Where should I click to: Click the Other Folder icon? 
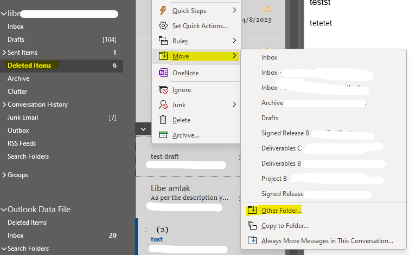[252, 210]
